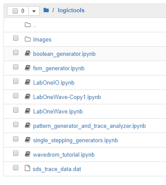Check the box for LabOneWave-Copy1.ipynb
Screen dimensions: 166x185
pyautogui.click(x=16, y=96)
